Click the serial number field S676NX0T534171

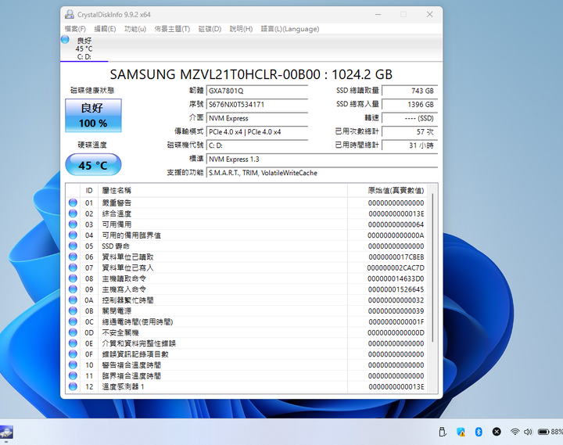tap(257, 105)
